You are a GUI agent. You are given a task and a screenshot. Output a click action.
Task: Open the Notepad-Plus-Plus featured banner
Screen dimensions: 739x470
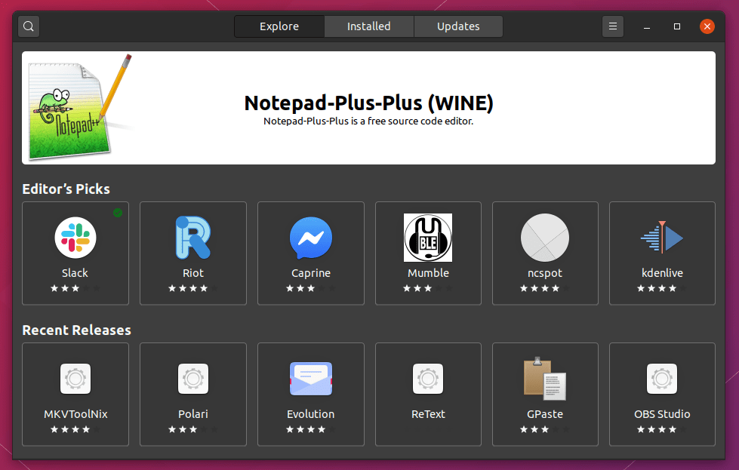pyautogui.click(x=369, y=107)
